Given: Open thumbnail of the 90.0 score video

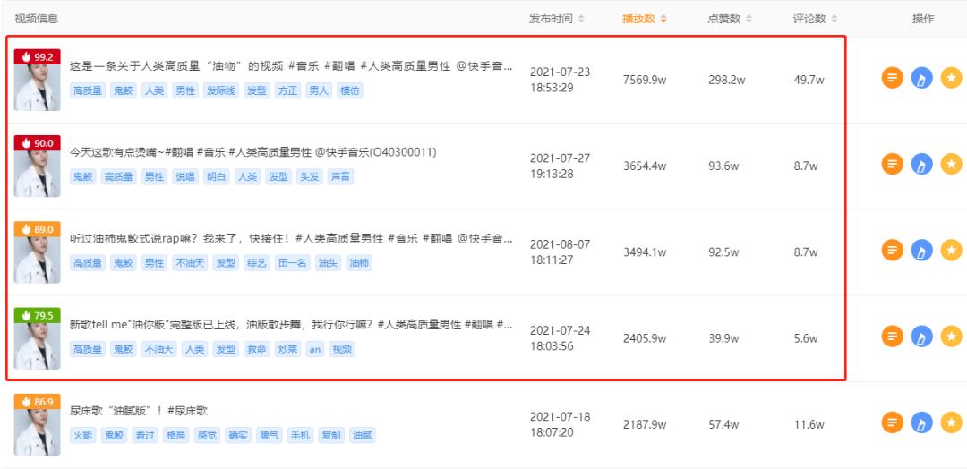Looking at the screenshot, I should pyautogui.click(x=37, y=166).
